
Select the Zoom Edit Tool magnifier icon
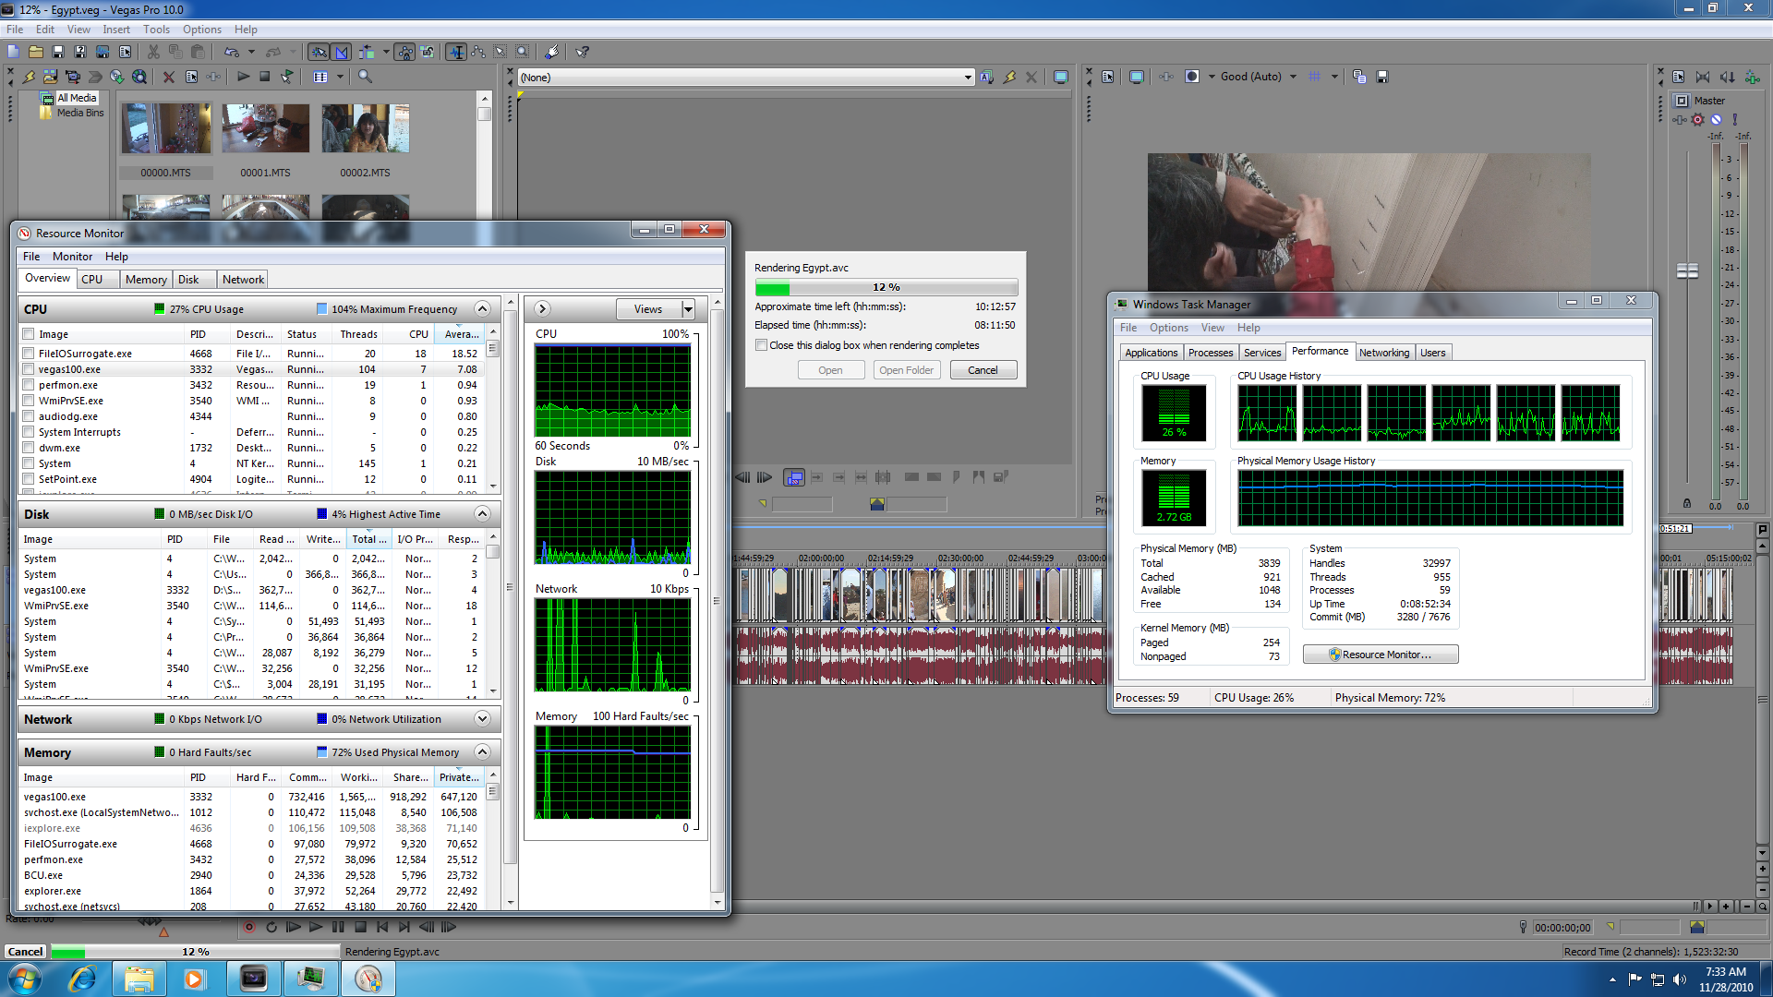tap(523, 52)
